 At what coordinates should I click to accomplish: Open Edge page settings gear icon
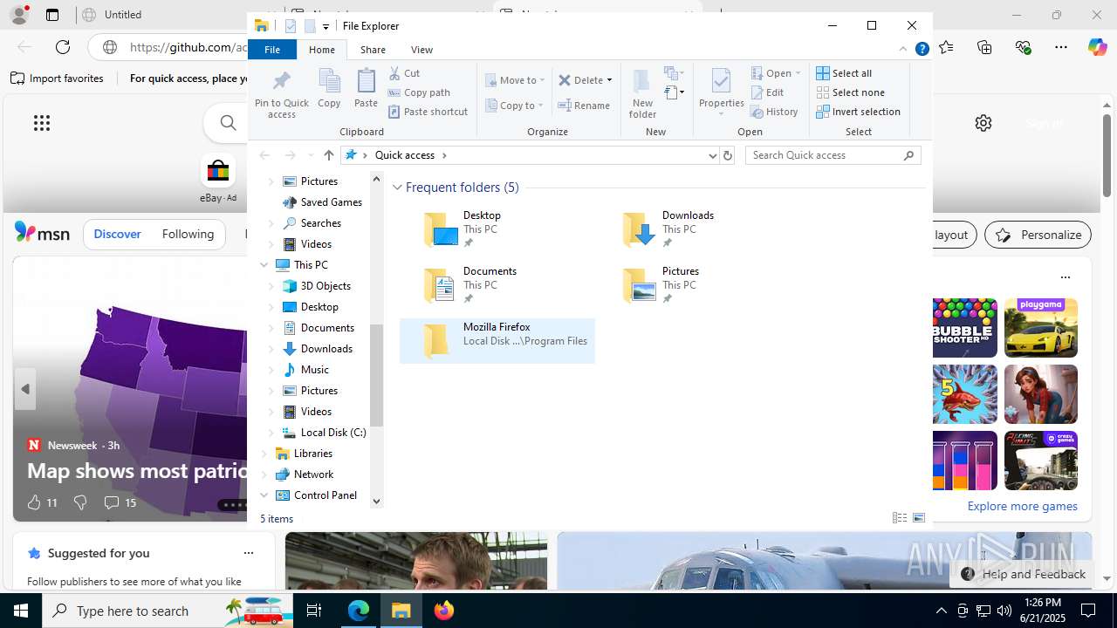coord(983,123)
